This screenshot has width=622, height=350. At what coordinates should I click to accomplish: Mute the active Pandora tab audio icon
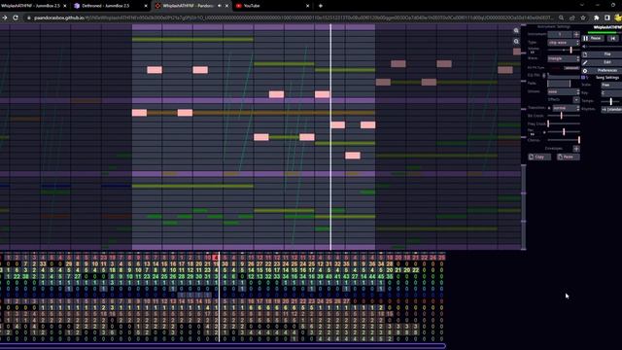(x=219, y=6)
